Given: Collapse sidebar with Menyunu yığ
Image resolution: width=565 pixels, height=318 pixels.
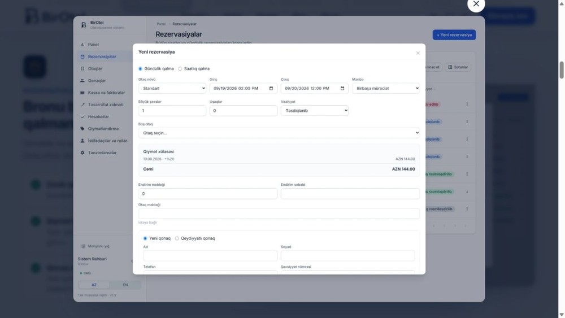Looking at the screenshot, I should click(95, 246).
